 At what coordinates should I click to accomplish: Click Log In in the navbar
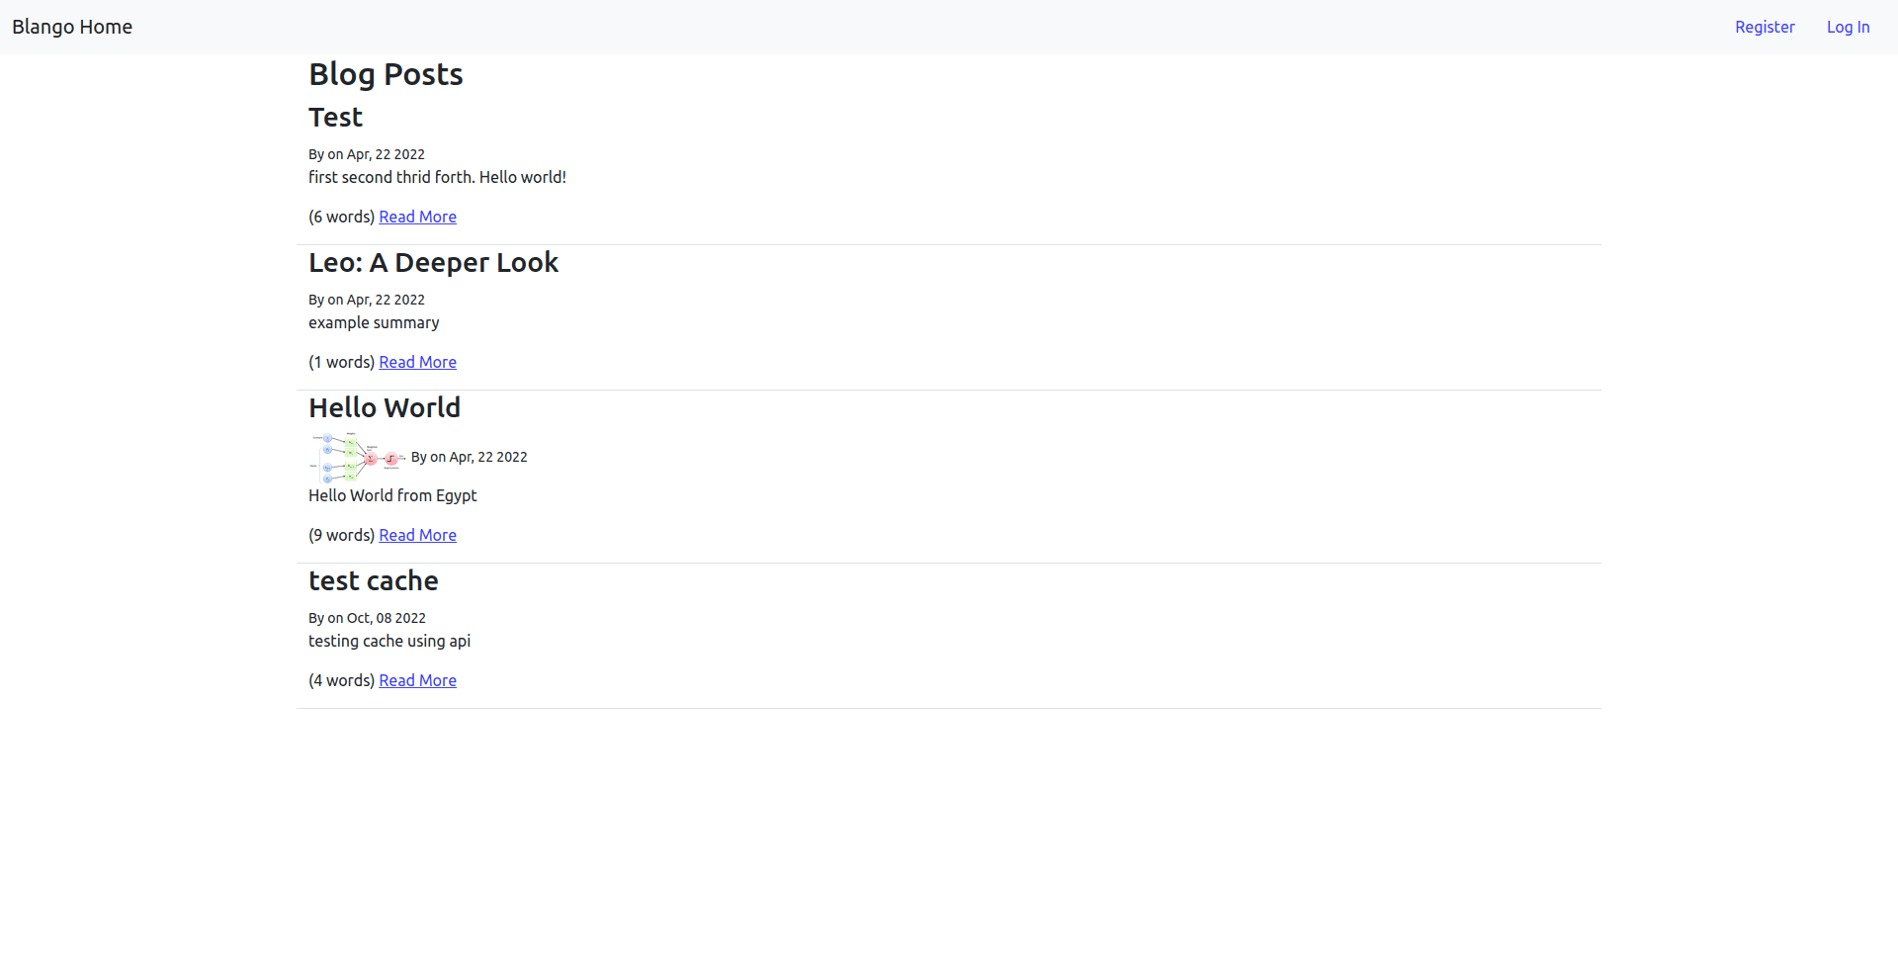tap(1848, 27)
